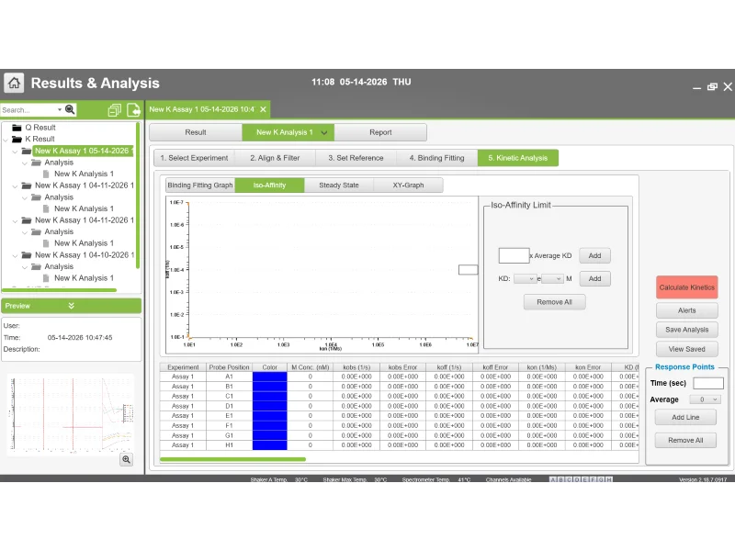Click the search magnifier icon
The height and width of the screenshot is (551, 735).
[x=70, y=109]
